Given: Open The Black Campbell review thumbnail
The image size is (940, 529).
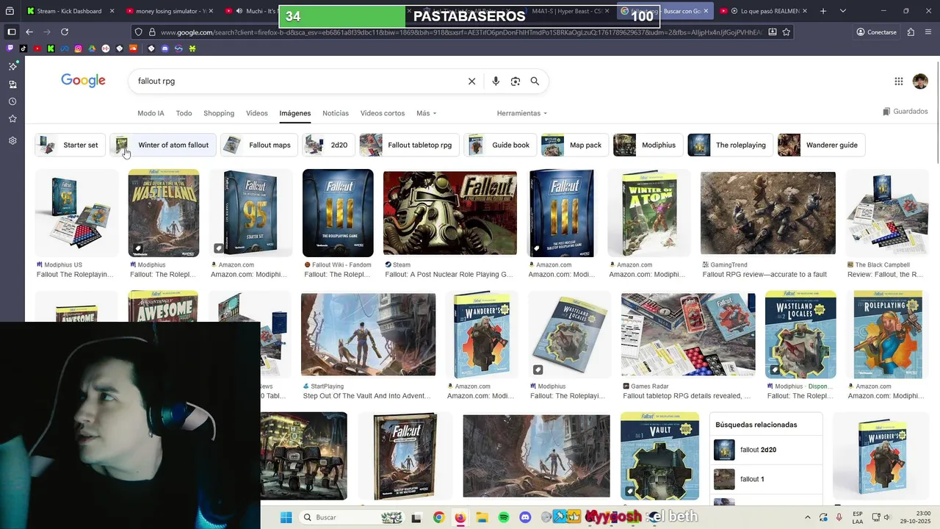Looking at the screenshot, I should (887, 213).
